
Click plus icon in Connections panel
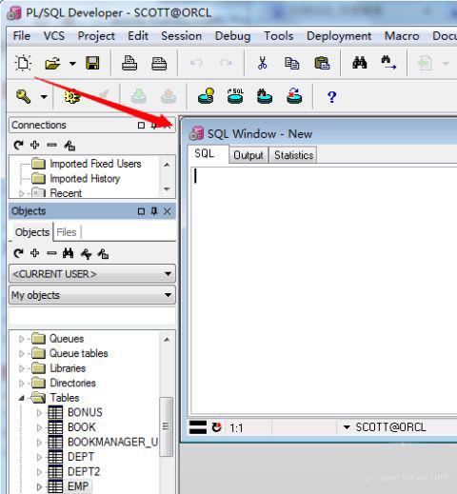[34, 145]
